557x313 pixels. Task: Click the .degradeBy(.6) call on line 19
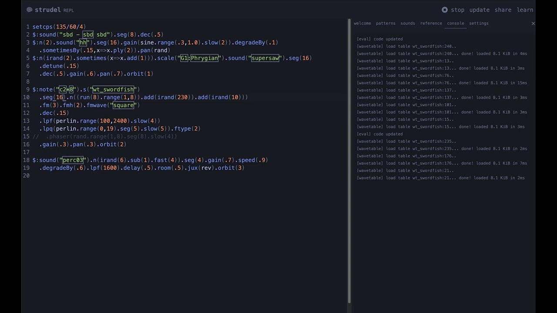point(63,168)
